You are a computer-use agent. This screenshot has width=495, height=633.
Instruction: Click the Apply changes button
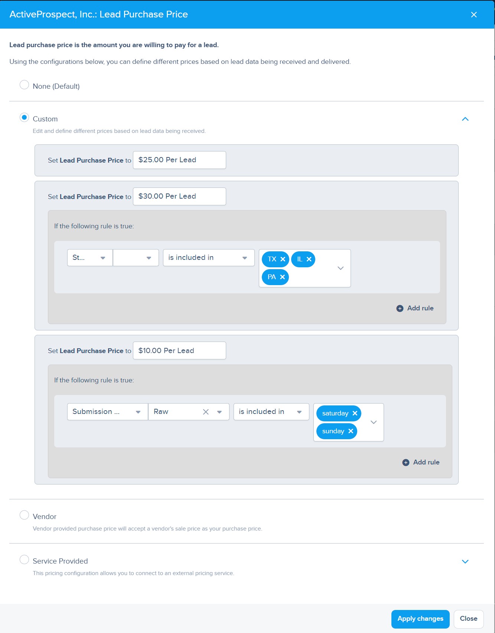point(420,619)
